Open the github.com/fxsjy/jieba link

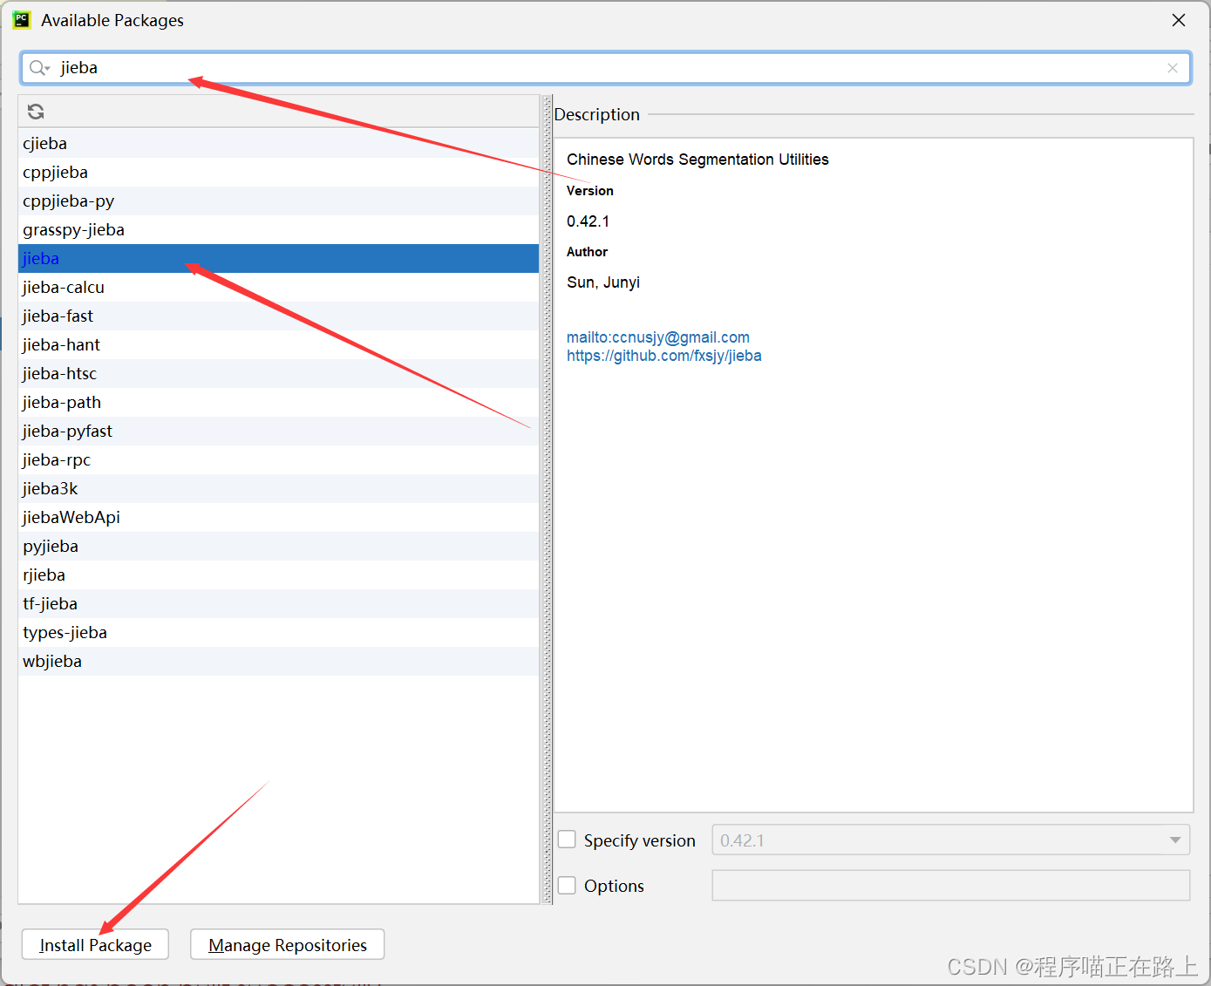click(664, 356)
